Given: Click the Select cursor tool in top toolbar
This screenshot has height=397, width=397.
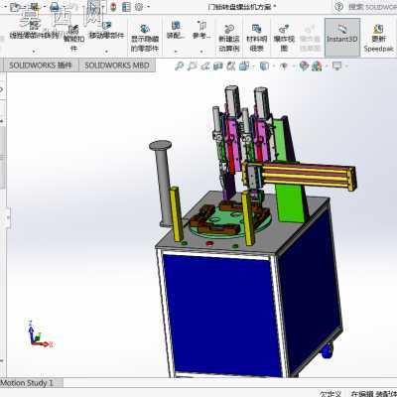Looking at the screenshot, I should (x=94, y=7).
